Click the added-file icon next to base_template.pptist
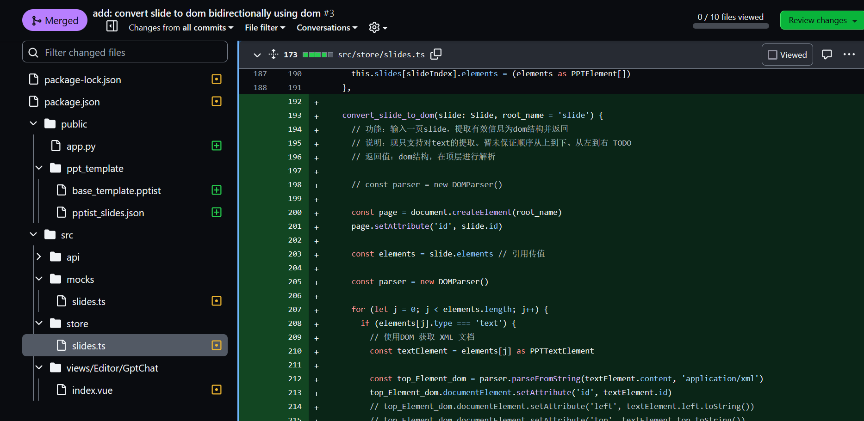Viewport: 864px width, 421px height. (x=217, y=190)
